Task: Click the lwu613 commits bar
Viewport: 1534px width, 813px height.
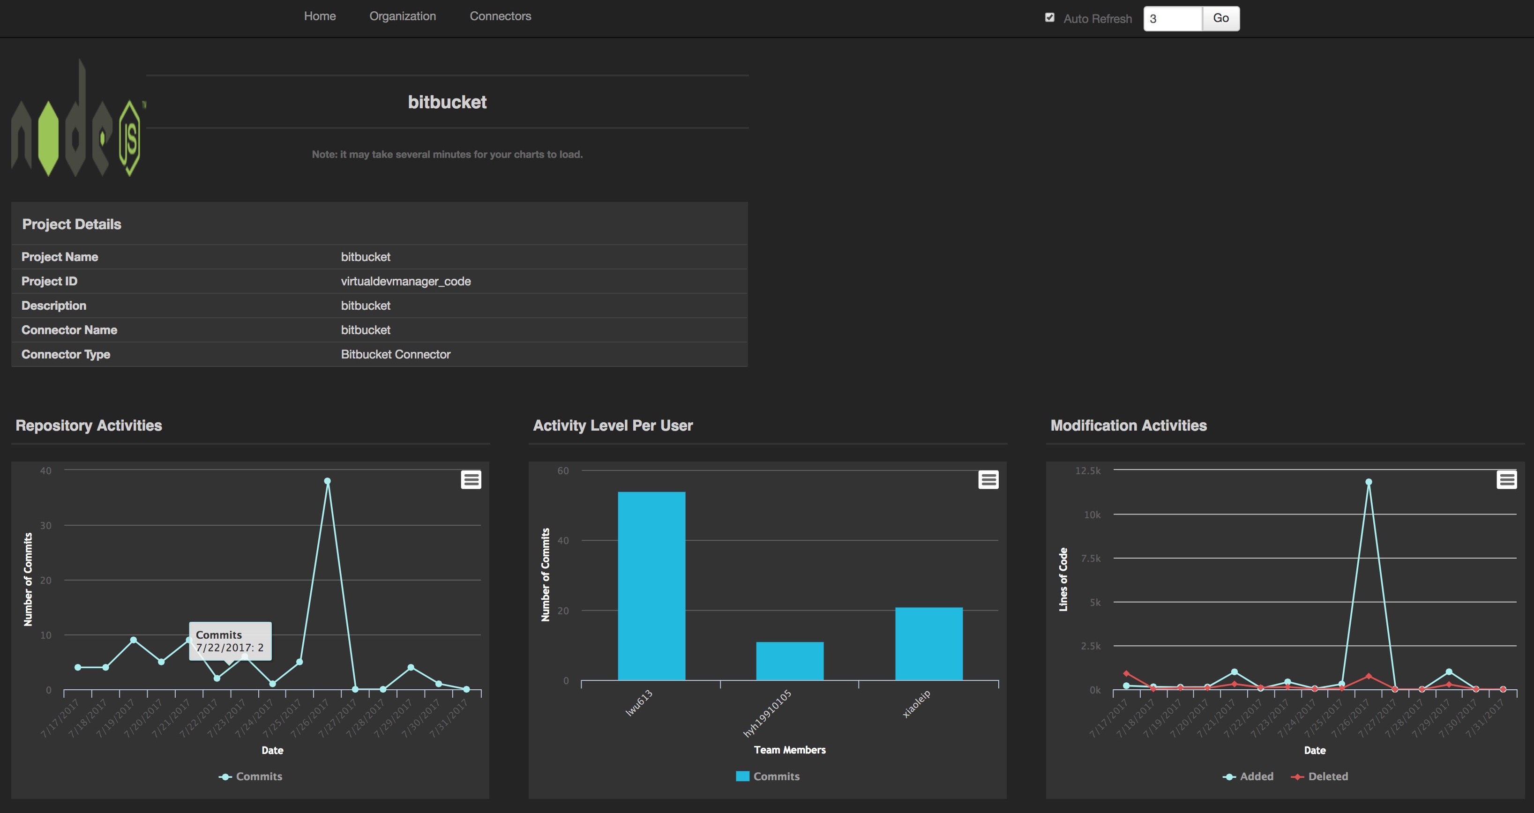Action: (x=651, y=586)
